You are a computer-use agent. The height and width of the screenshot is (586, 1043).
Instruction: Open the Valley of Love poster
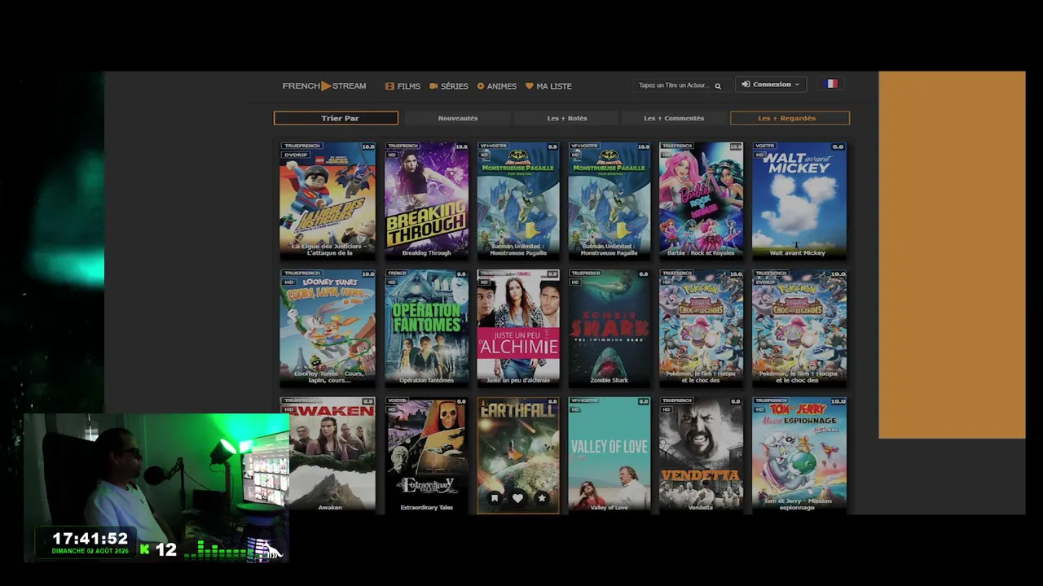point(610,455)
